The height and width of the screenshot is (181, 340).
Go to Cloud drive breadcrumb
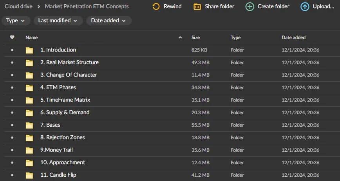[18, 6]
